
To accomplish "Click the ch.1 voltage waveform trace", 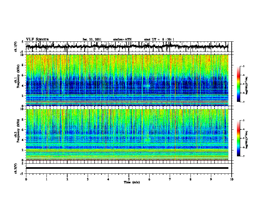I will click(127, 47).
